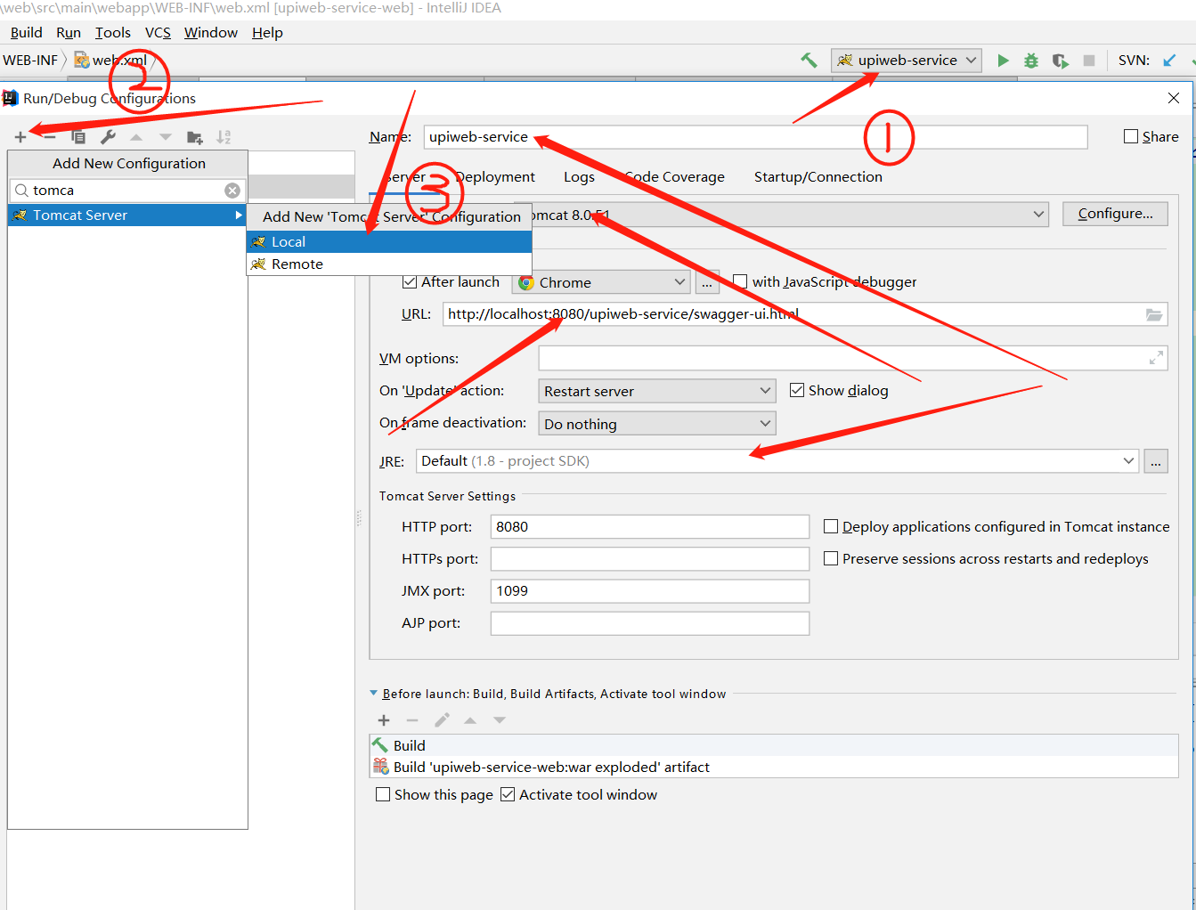Check Preserve sessions across restarts and redeploys
Viewport: 1196px width, 910px height.
831,558
